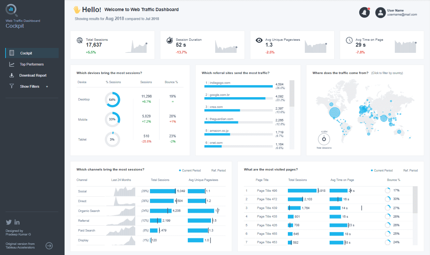
Task: Select Download Report in sidebar
Action: coord(32,75)
